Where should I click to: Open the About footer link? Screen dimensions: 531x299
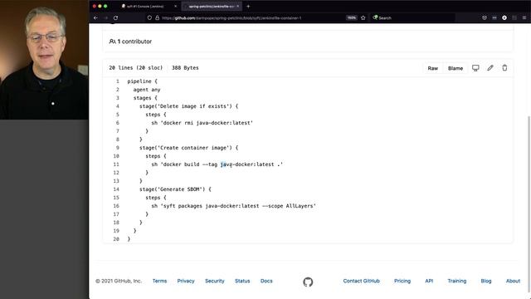pos(513,281)
